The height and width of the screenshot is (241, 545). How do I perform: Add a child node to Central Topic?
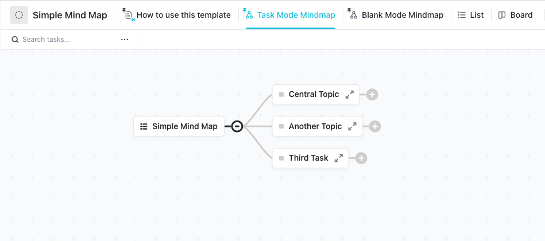tap(372, 95)
